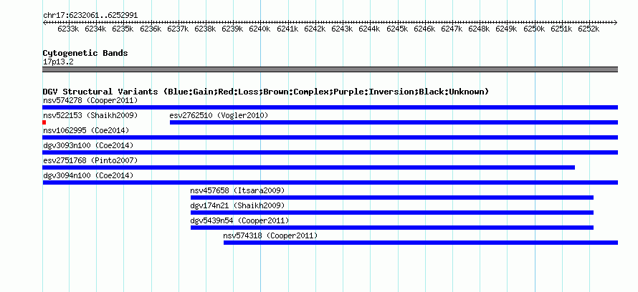Click the 6240k ruler tick label
The height and width of the screenshot is (292, 638).
pos(260,29)
